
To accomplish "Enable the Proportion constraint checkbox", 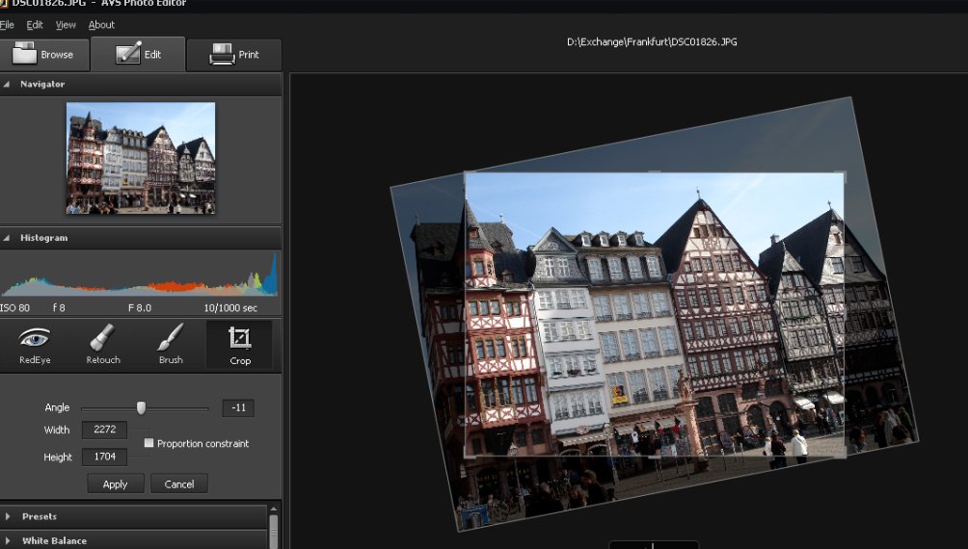I will click(x=148, y=443).
